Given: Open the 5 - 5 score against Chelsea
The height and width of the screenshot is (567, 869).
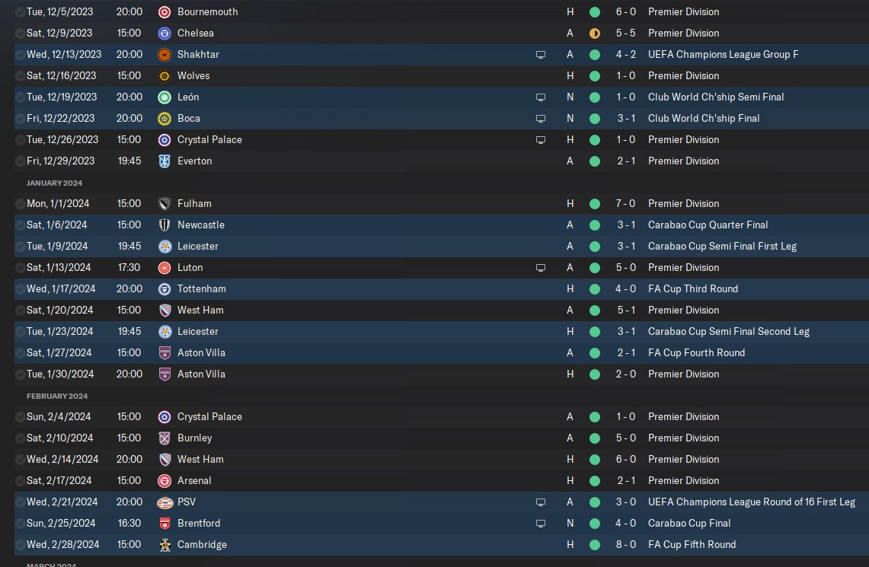Looking at the screenshot, I should (x=626, y=33).
